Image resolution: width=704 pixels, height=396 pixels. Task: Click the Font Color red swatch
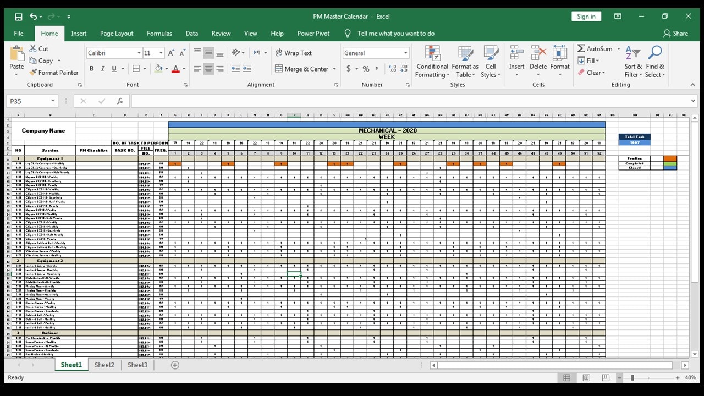[175, 71]
